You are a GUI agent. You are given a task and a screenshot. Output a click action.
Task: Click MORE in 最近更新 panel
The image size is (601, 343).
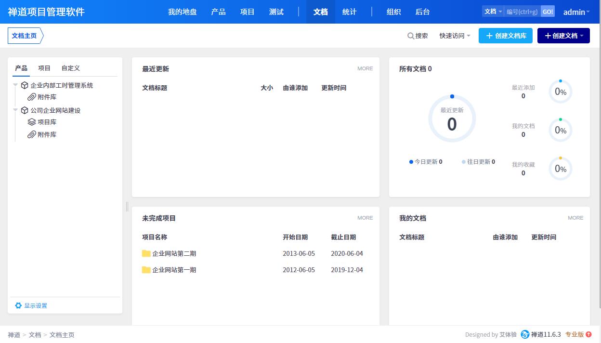[x=365, y=68]
